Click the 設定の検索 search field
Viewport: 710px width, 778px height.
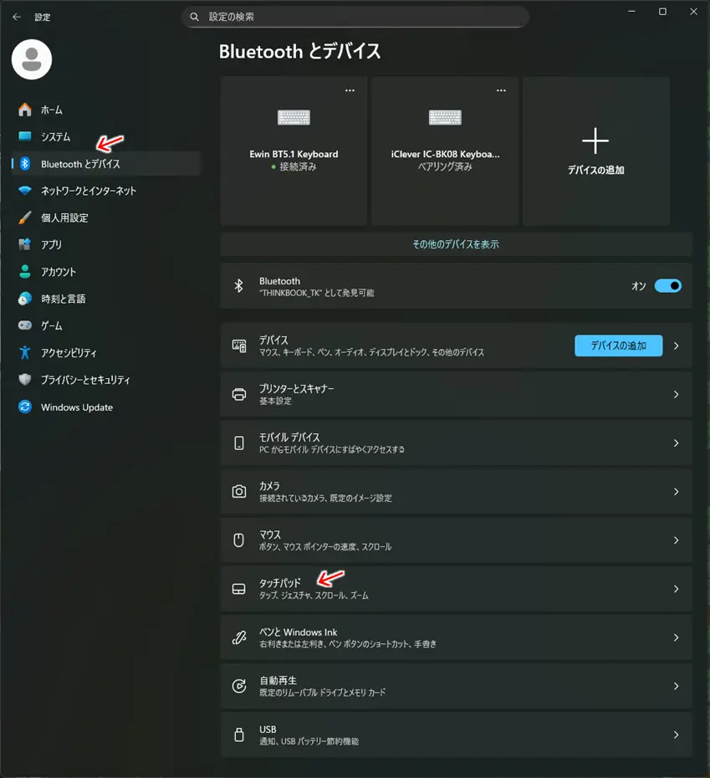pyautogui.click(x=355, y=17)
